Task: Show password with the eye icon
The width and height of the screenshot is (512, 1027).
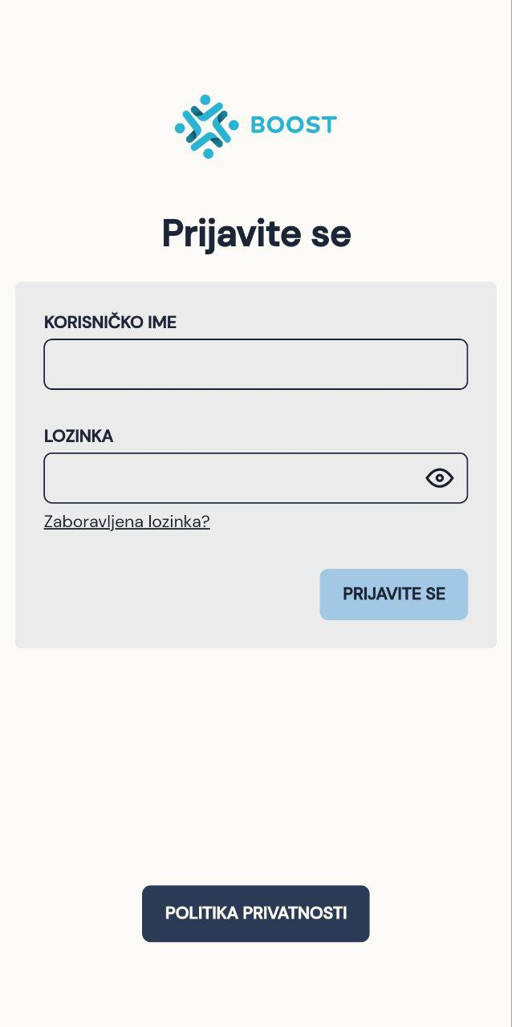Action: pyautogui.click(x=439, y=478)
